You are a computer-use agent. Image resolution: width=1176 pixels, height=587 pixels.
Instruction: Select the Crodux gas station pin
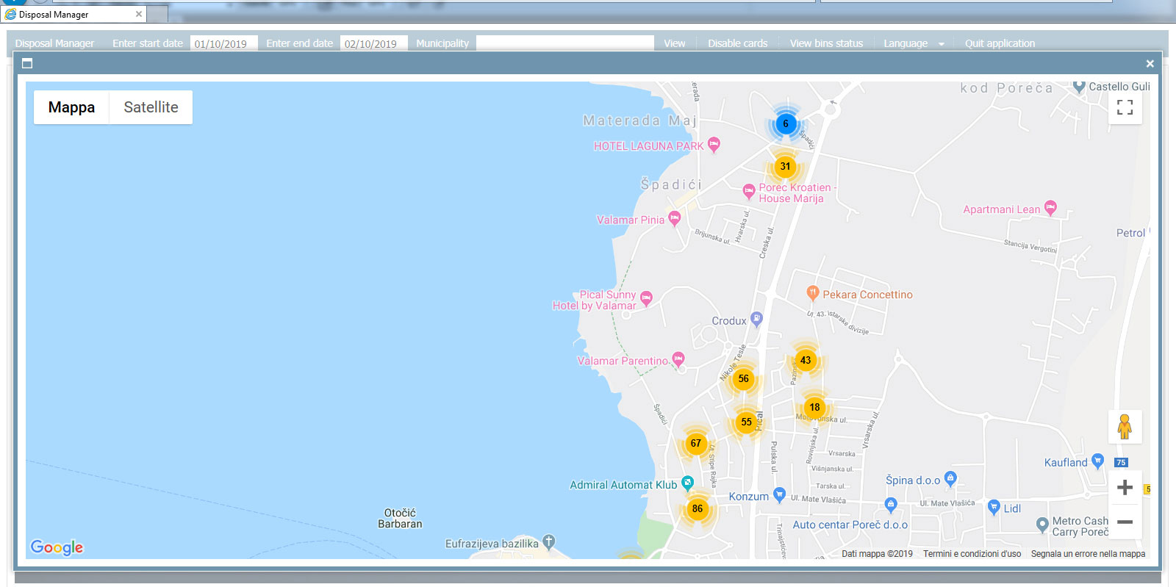[756, 319]
